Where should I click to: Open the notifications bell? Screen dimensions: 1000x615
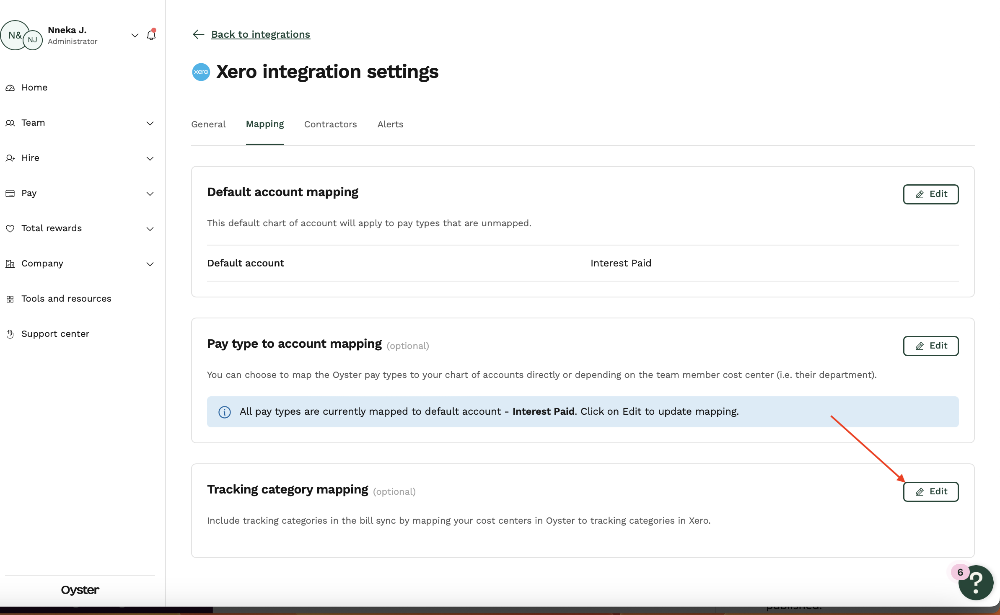[x=151, y=35]
